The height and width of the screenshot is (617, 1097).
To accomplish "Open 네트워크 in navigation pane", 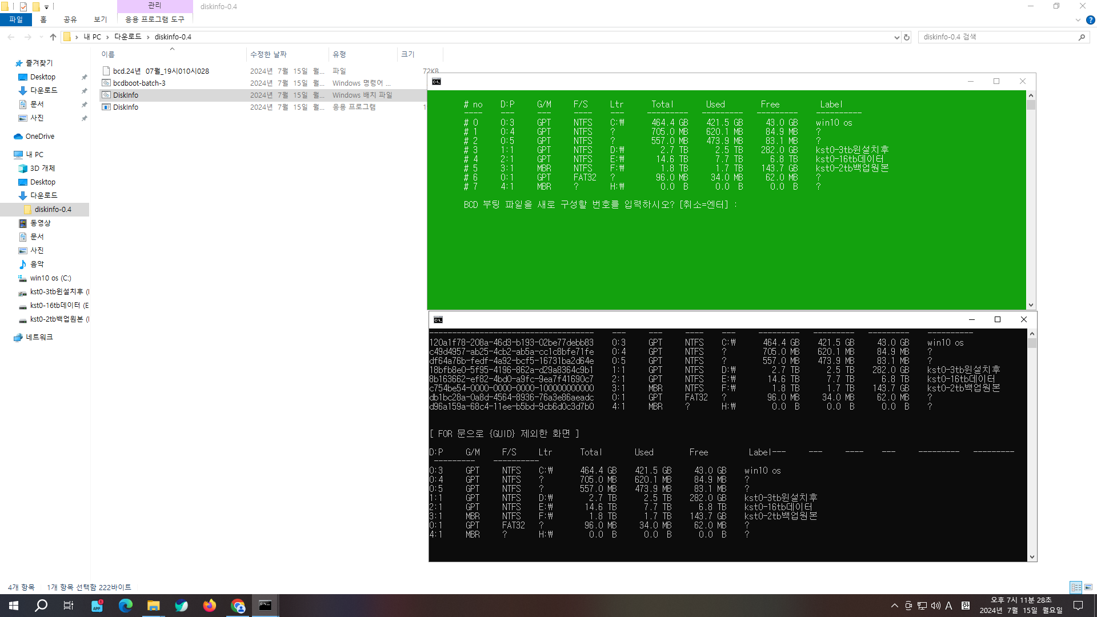I will (x=39, y=337).
